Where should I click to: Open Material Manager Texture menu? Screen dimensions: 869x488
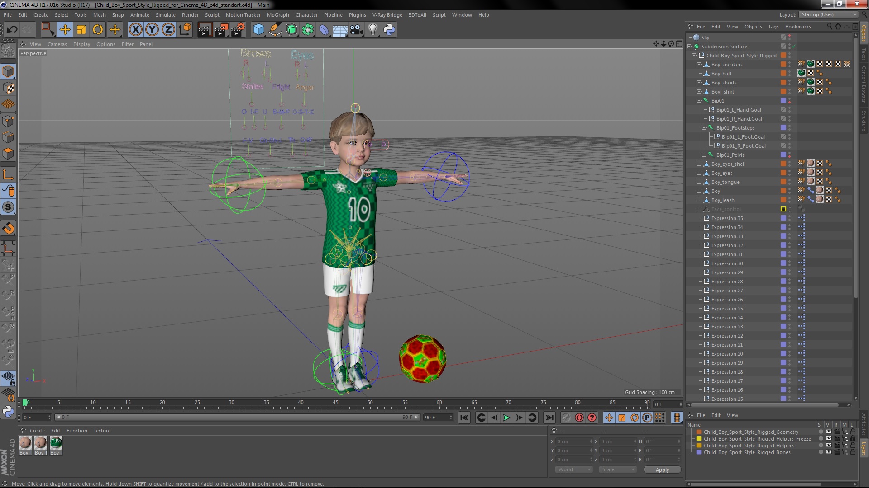point(102,431)
